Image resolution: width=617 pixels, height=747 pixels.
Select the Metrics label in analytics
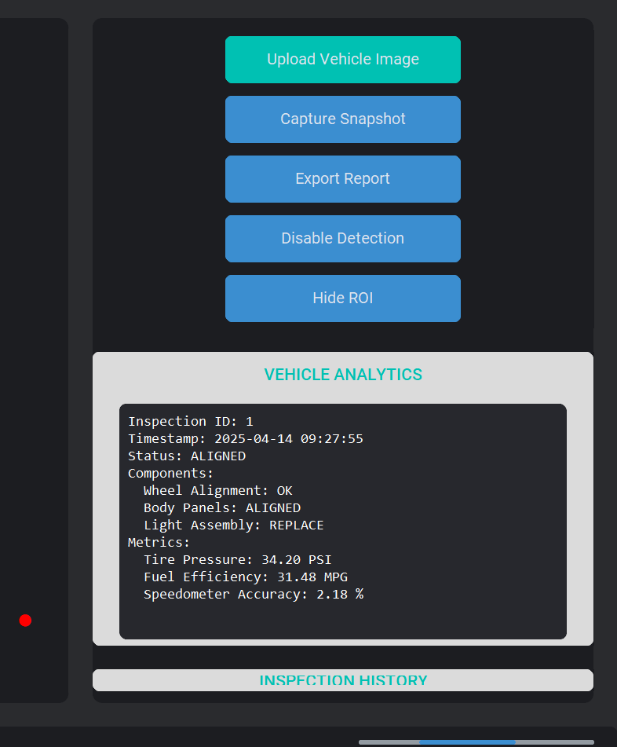(x=159, y=543)
